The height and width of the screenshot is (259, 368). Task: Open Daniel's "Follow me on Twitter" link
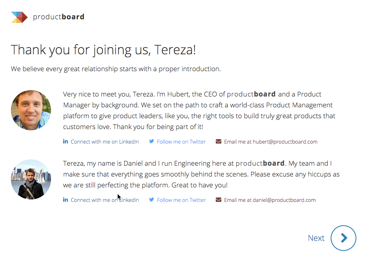pos(181,200)
